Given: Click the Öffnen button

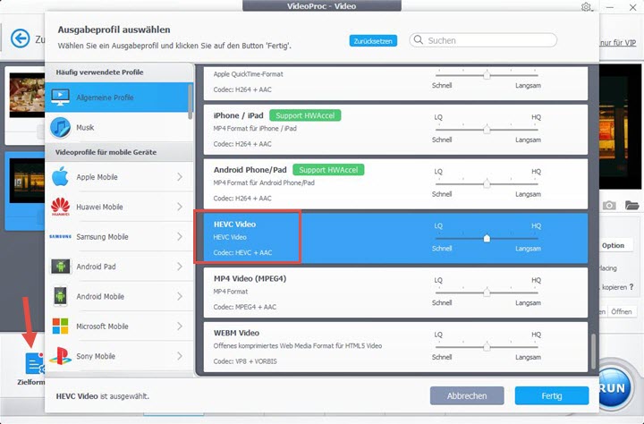Looking at the screenshot, I should (621, 311).
